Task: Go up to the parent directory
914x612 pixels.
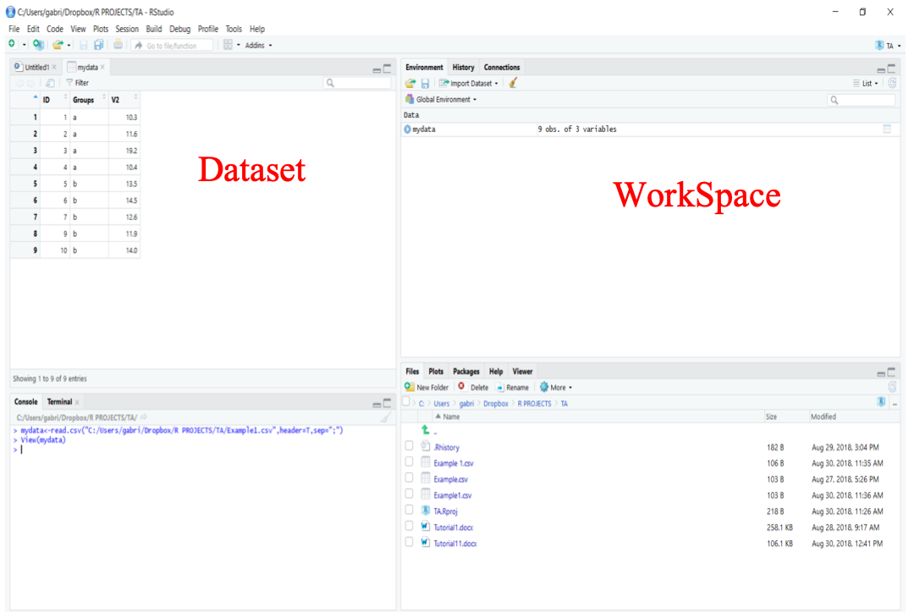Action: [x=426, y=431]
